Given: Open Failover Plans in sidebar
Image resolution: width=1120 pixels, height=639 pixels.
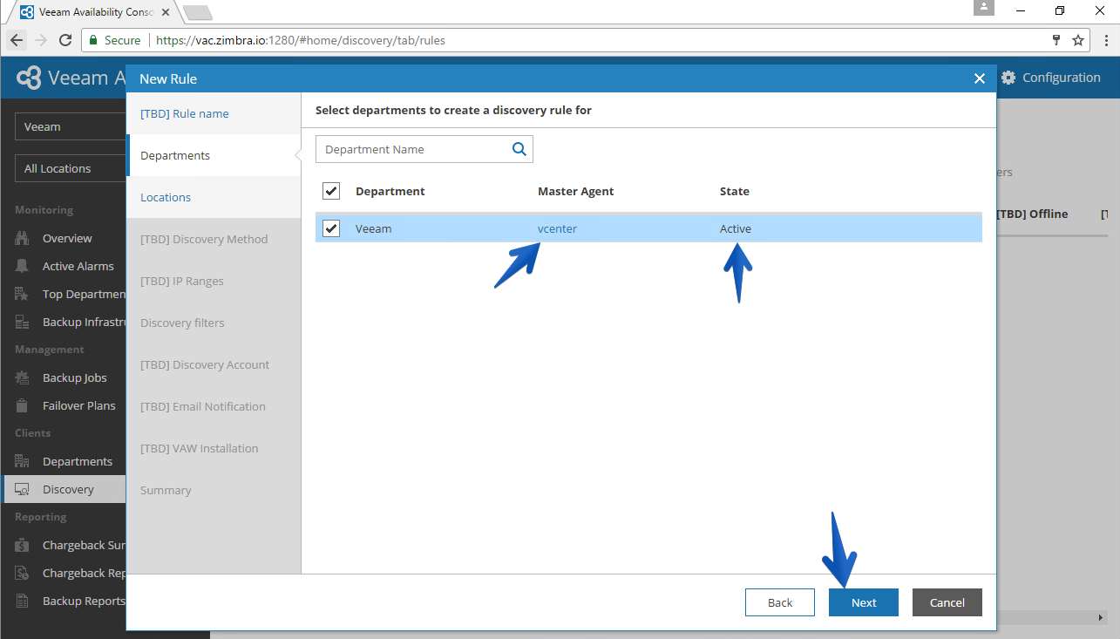Looking at the screenshot, I should tap(79, 405).
